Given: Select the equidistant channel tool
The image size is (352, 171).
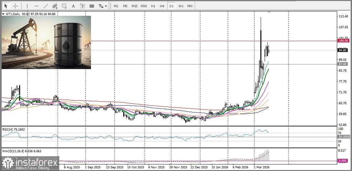Looking at the screenshot, I should (55, 6).
